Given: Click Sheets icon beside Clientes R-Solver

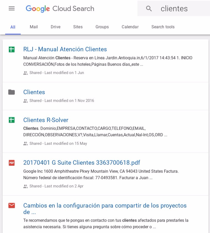Looking at the screenshot, I should [12, 120].
